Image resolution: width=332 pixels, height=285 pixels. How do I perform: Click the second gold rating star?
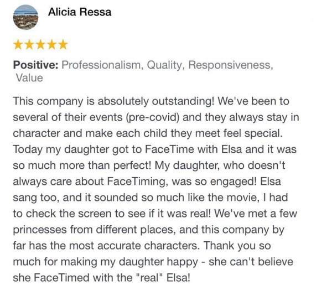pyautogui.click(x=29, y=44)
